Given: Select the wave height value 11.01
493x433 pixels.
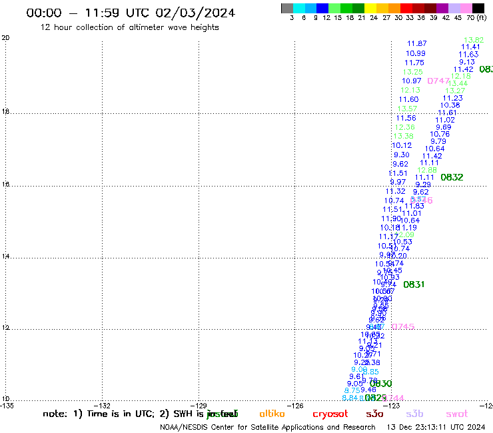Looking at the screenshot, I should click(412, 214).
